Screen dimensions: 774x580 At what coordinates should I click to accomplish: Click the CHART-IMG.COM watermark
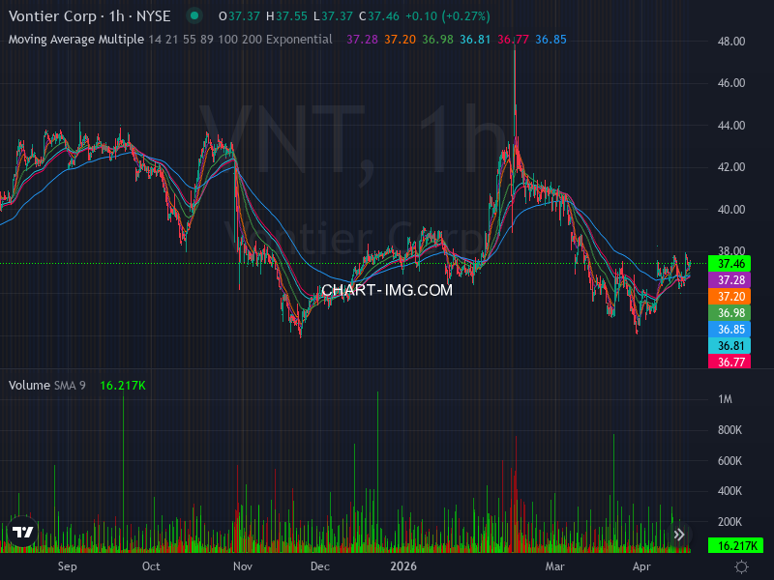pos(389,291)
